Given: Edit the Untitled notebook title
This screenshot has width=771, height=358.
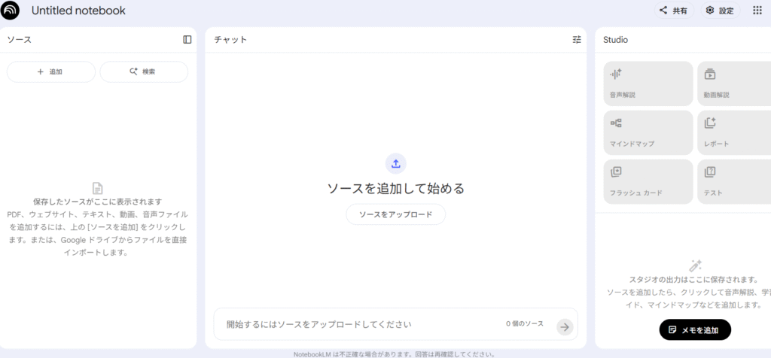Looking at the screenshot, I should (x=78, y=11).
